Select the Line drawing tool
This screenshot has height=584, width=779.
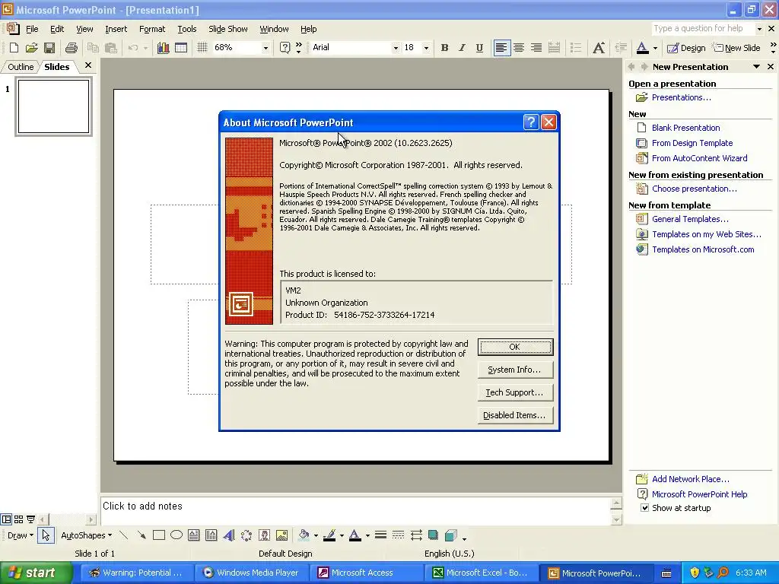[x=124, y=535]
